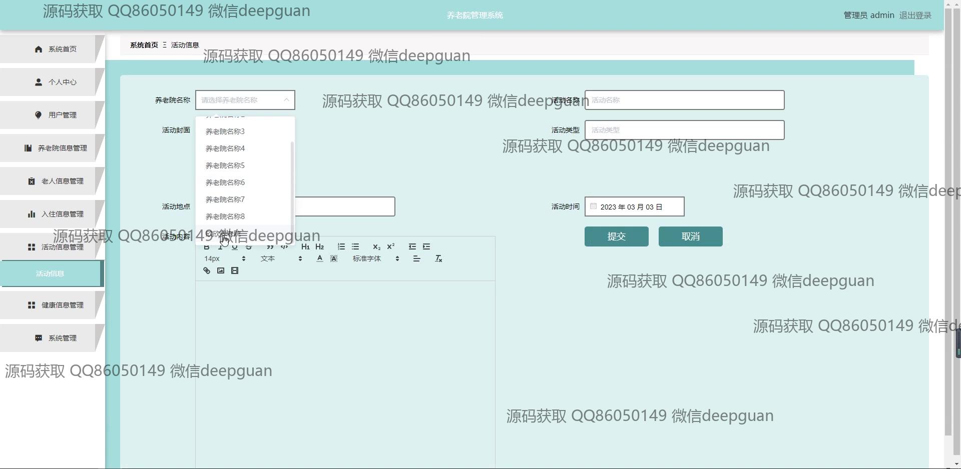Click the insert video icon

tap(235, 271)
